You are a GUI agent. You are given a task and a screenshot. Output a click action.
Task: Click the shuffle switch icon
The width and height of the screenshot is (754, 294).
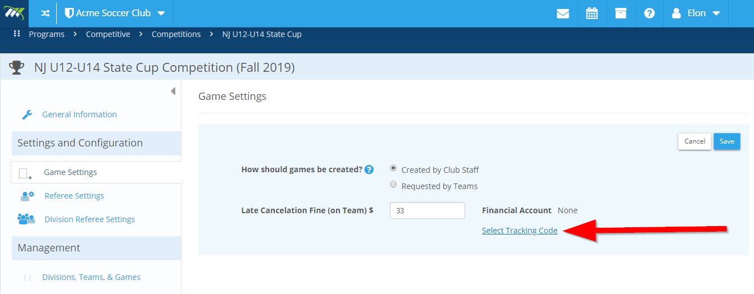(x=46, y=13)
